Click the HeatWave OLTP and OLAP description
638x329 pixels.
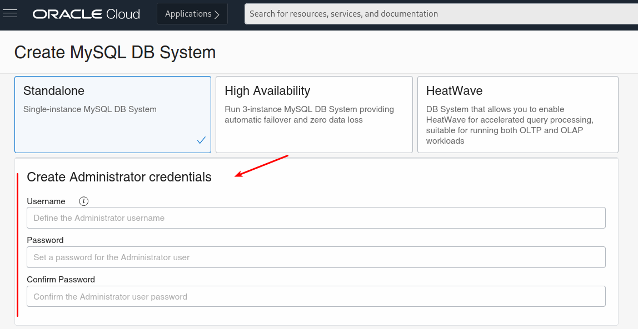510,125
